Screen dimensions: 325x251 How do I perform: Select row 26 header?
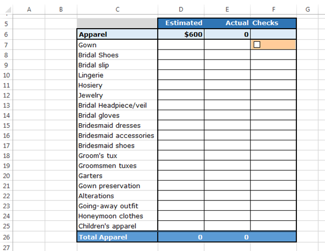6,237
